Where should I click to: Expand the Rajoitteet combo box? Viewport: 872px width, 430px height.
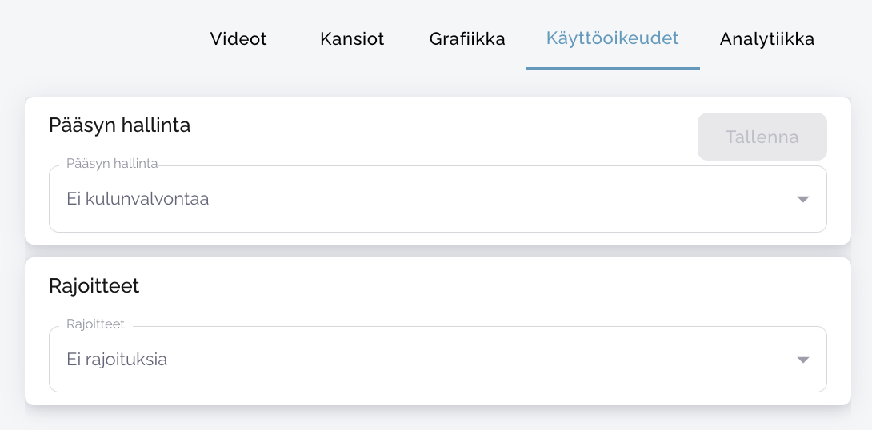[438, 360]
